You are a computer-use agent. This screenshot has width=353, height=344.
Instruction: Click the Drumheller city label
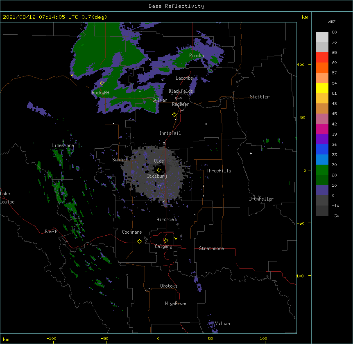coord(261,199)
